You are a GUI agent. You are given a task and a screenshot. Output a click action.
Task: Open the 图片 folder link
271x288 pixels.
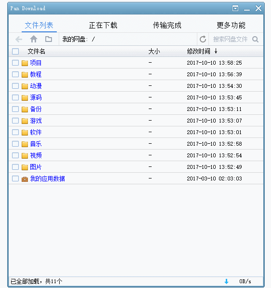36,167
